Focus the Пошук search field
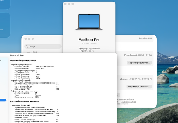Viewport: 178px width, 123px height. [43, 47]
